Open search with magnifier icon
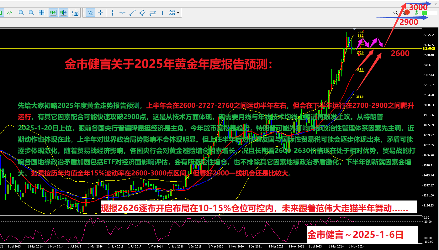 click(x=395, y=13)
